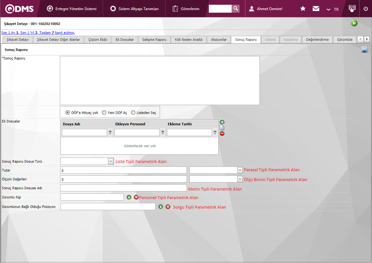Click the user profile icon
372x263 pixels.
(x=252, y=9)
